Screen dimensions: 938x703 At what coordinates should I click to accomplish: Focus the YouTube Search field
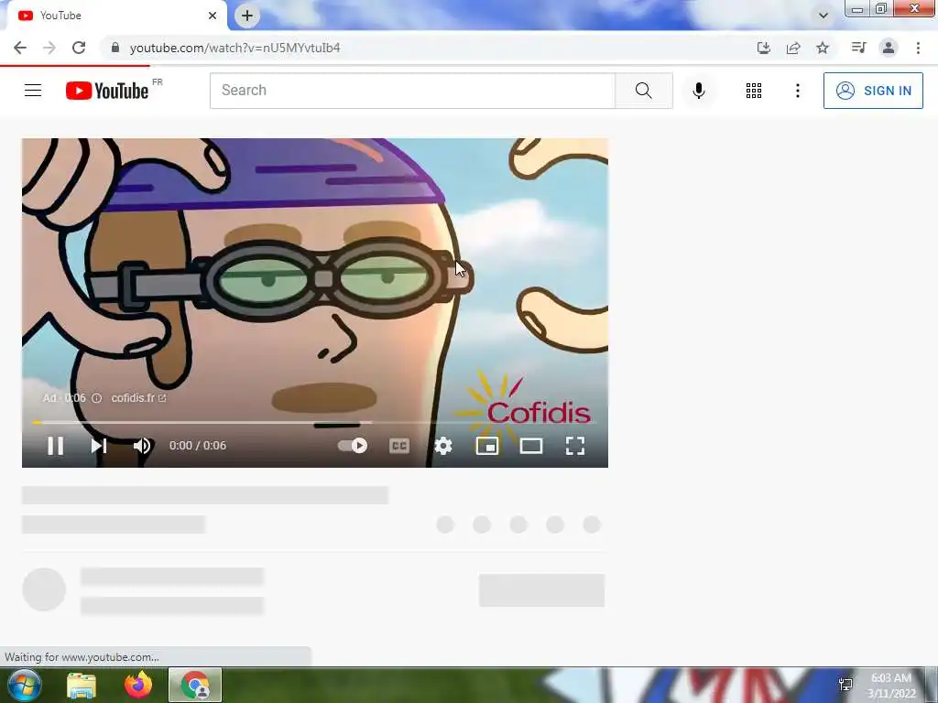[x=412, y=91]
